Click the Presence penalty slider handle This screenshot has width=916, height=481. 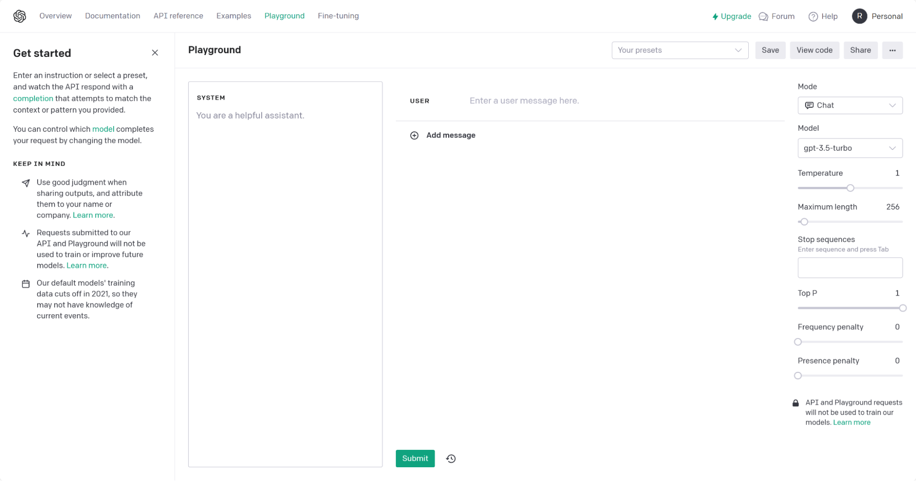click(x=798, y=376)
